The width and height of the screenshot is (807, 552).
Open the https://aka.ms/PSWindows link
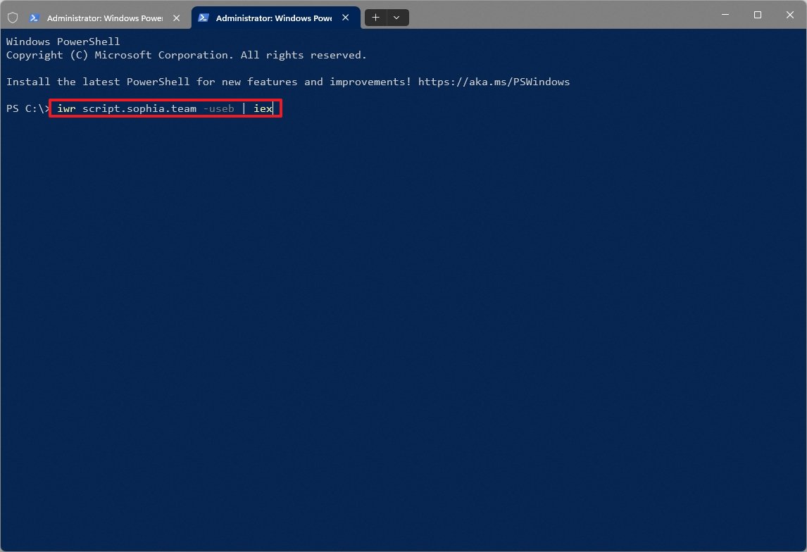coord(493,82)
